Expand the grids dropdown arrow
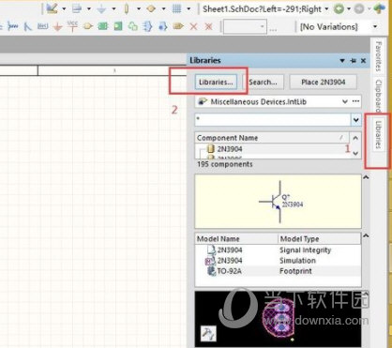392x348 pixels. (188, 8)
